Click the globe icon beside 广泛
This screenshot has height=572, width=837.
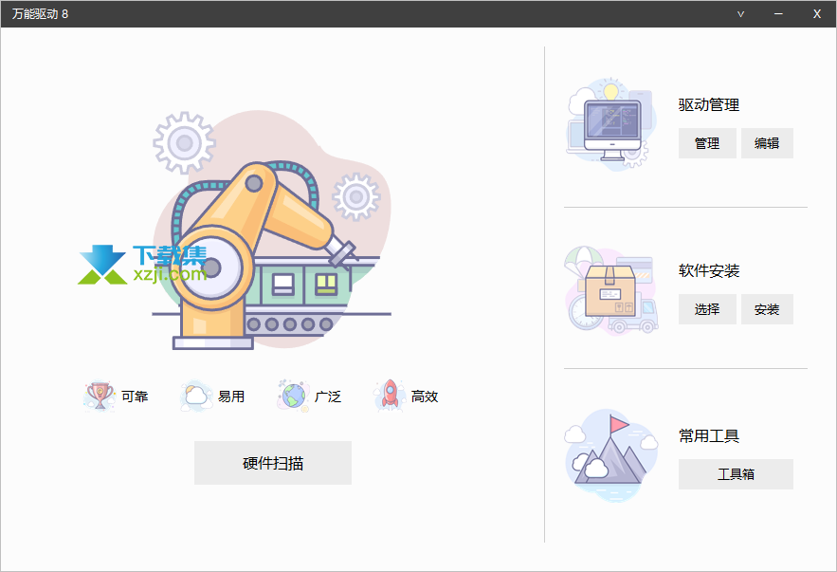pos(293,396)
